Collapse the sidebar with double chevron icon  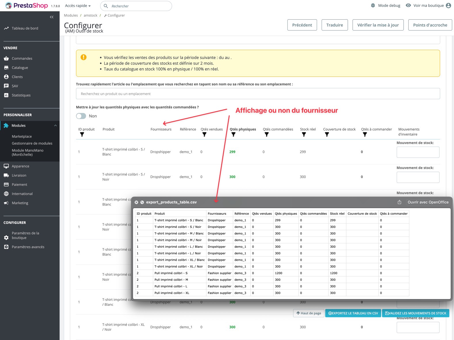pyautogui.click(x=51, y=17)
